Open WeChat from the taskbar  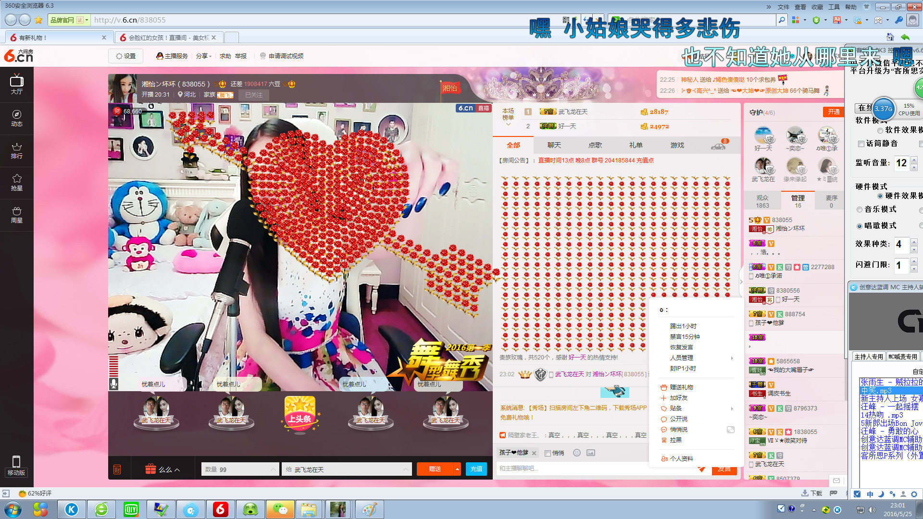(280, 509)
